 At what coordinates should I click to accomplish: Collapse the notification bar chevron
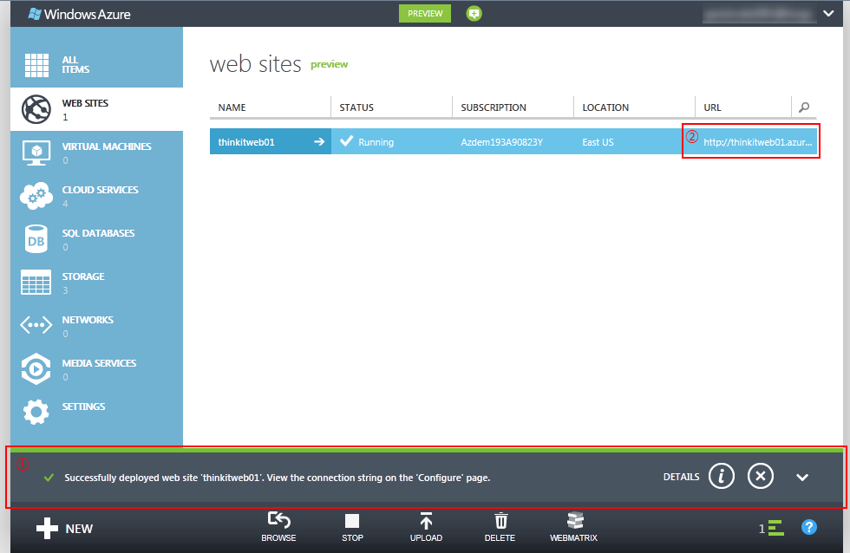tap(802, 478)
